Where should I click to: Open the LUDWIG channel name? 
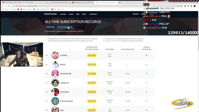pos(64,55)
